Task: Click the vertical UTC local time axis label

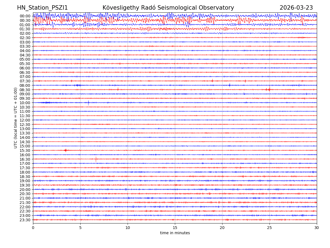Action: pos(16,118)
